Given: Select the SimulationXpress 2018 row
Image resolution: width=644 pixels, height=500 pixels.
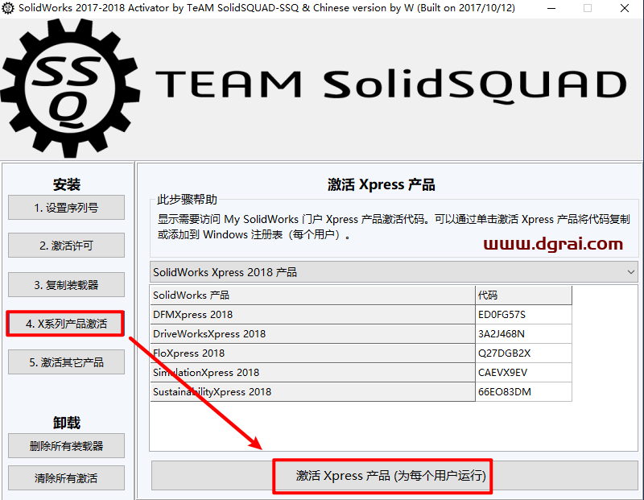Looking at the screenshot, I should click(x=361, y=373).
